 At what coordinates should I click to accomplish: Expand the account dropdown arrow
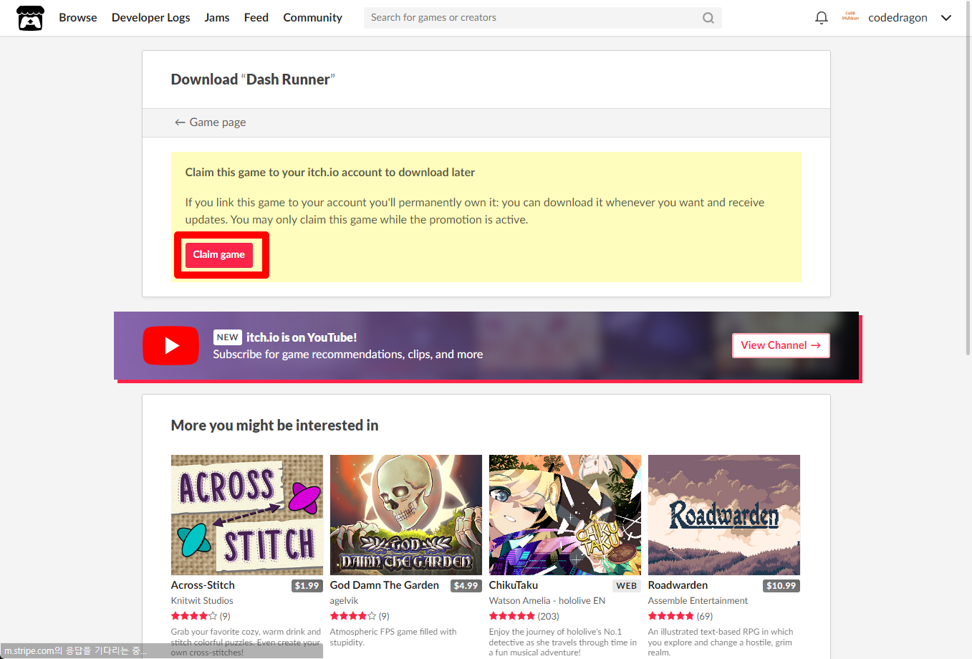click(946, 18)
